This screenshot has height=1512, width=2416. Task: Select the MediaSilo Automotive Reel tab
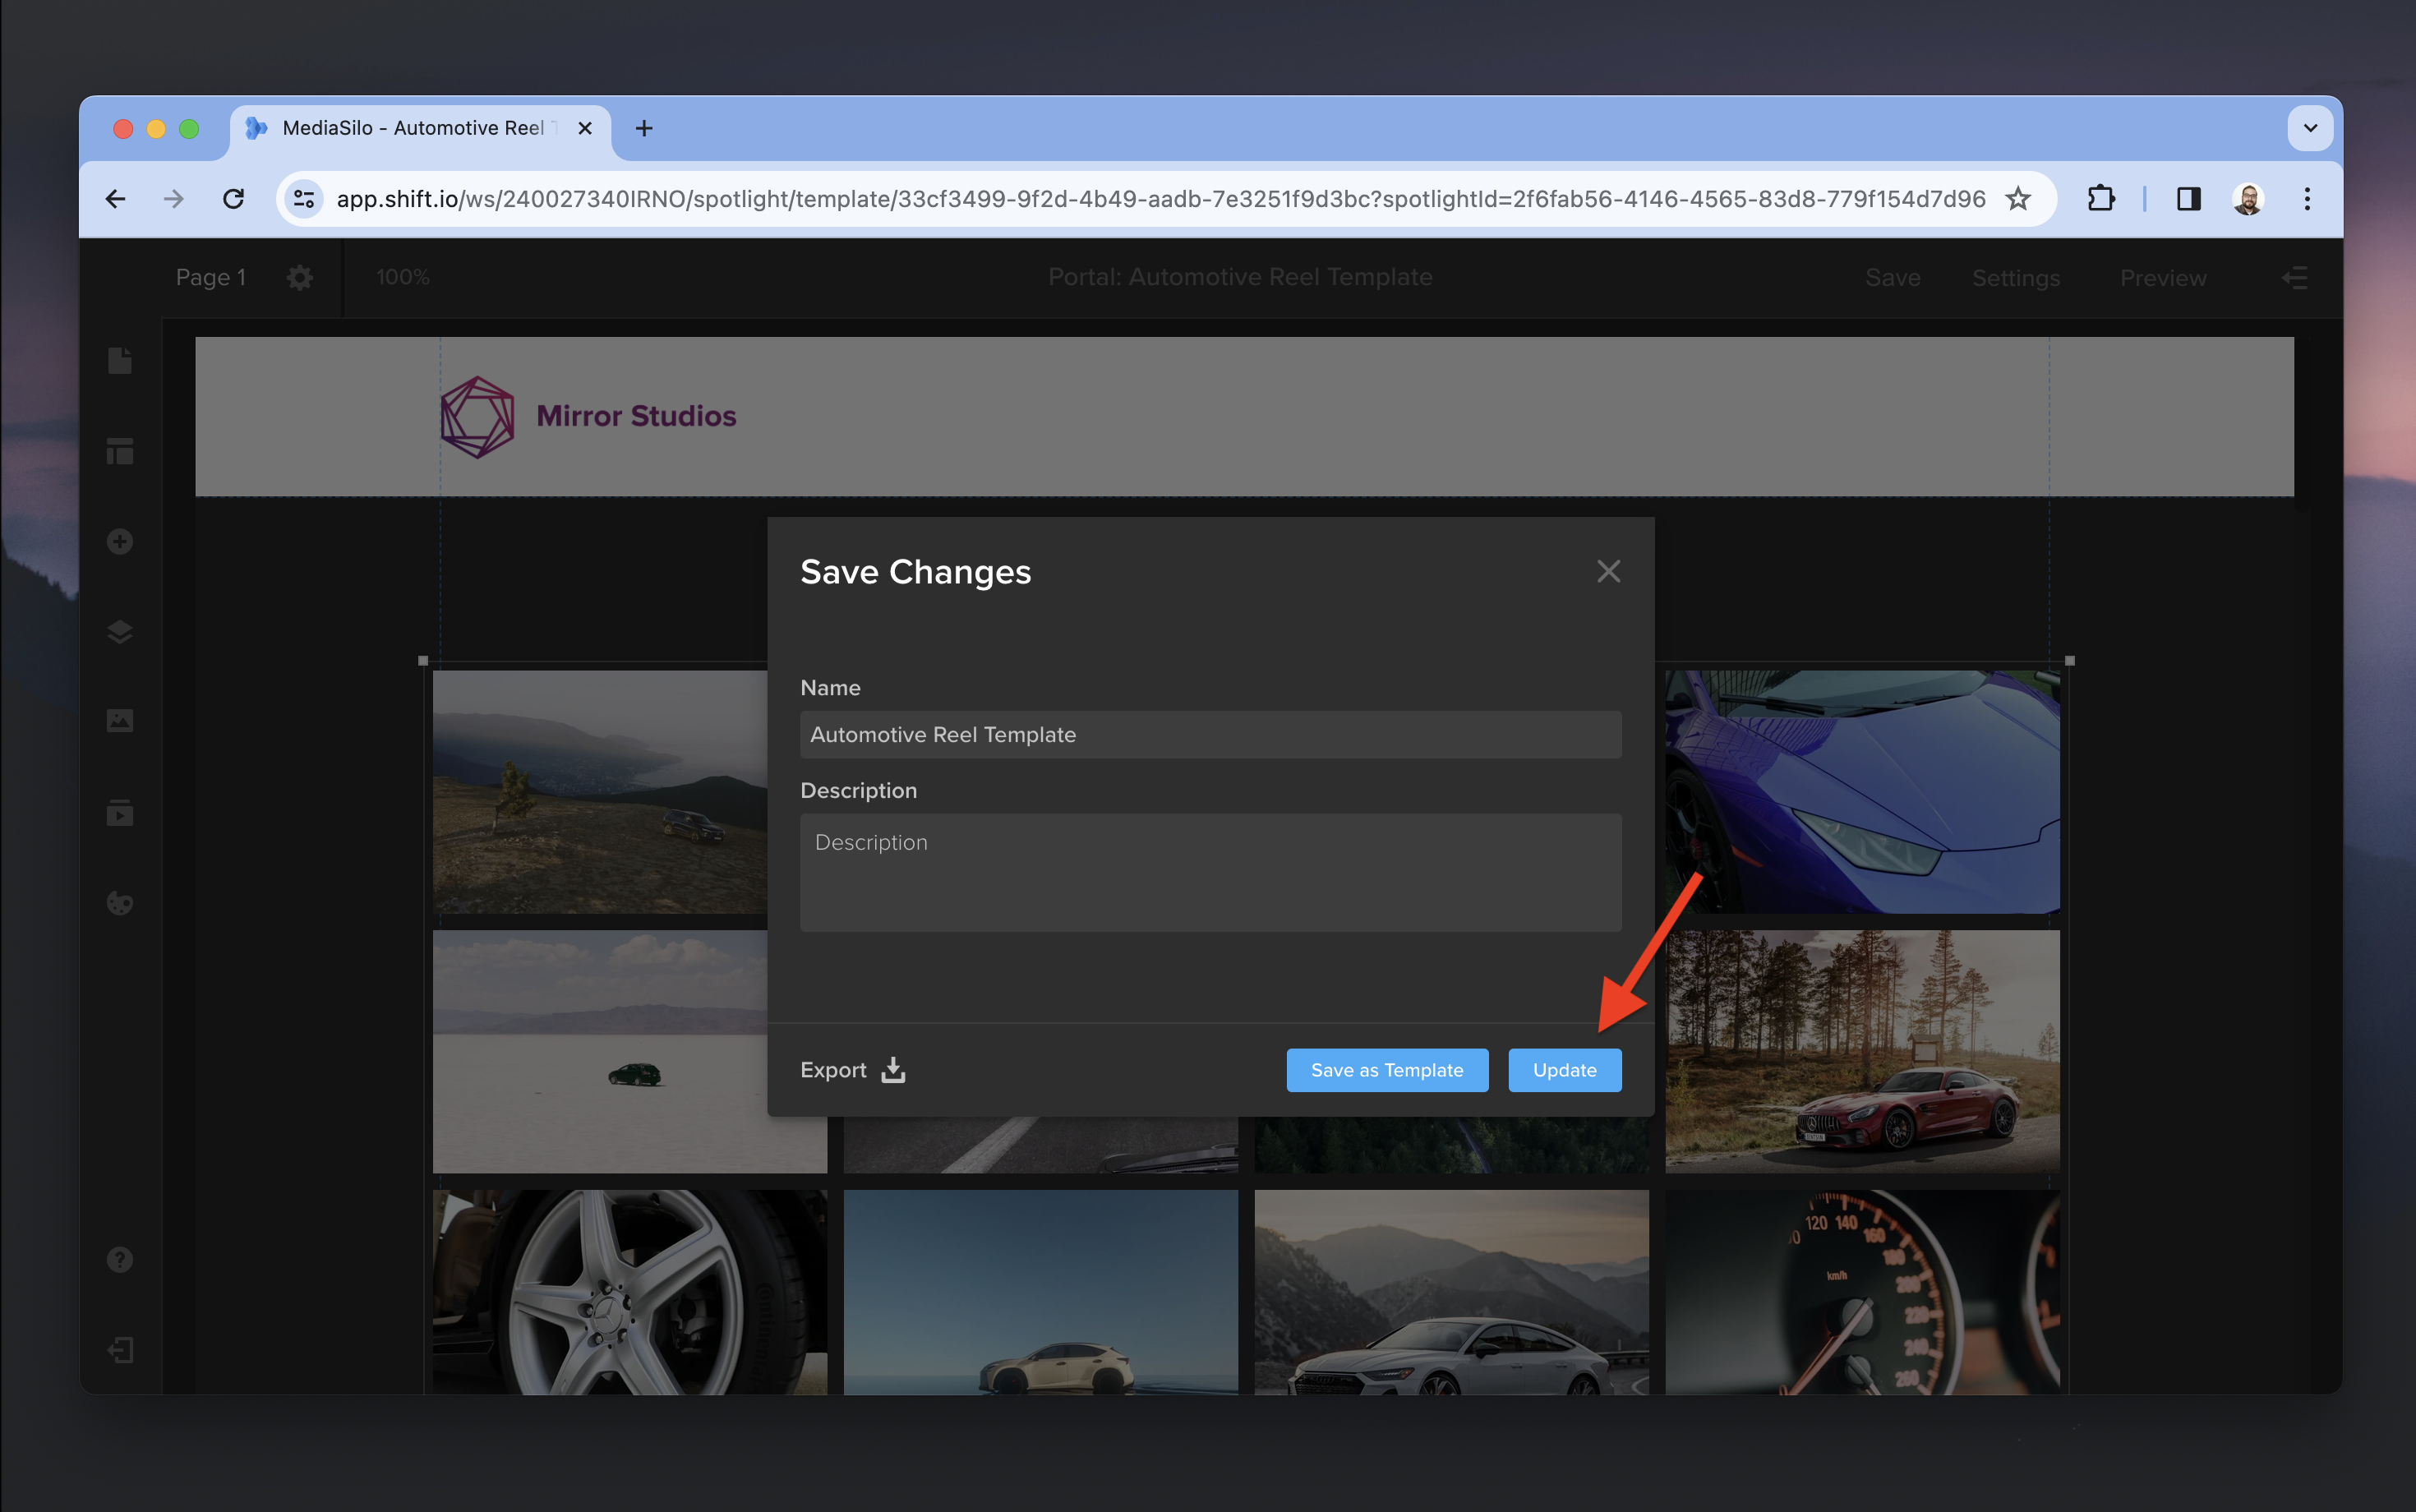pyautogui.click(x=420, y=128)
